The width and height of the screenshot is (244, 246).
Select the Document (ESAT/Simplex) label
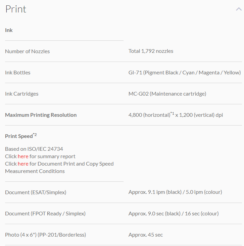(36, 192)
